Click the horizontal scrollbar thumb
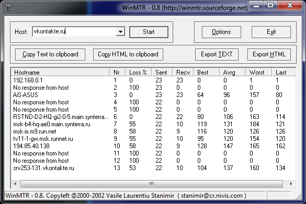 152,184
